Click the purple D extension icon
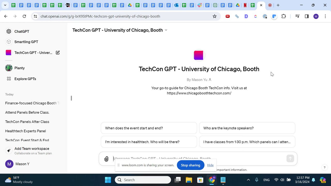The width and height of the screenshot is (331, 186). tap(246, 16)
